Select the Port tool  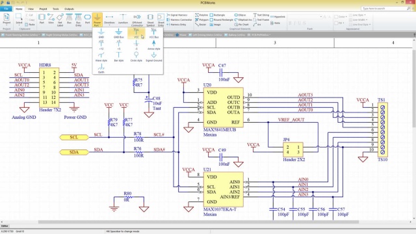click(x=87, y=19)
